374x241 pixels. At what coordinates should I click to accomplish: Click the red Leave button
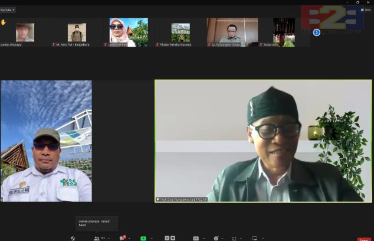coord(364,239)
